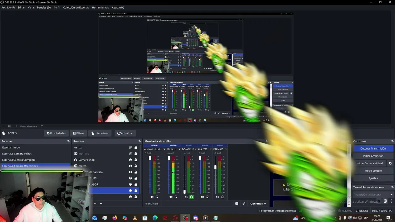Open Microsoft Edge from the taskbar
Viewport: 395px width, 222px height.
click(x=155, y=218)
